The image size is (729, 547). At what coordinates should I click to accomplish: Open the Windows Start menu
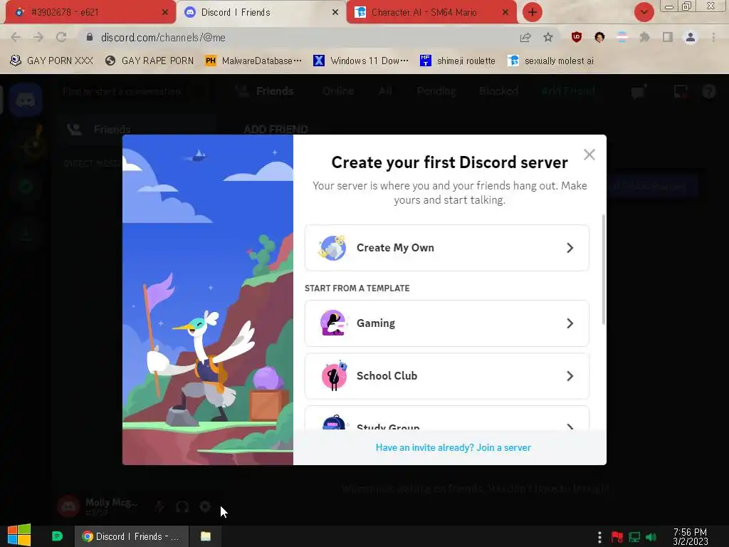pos(19,536)
